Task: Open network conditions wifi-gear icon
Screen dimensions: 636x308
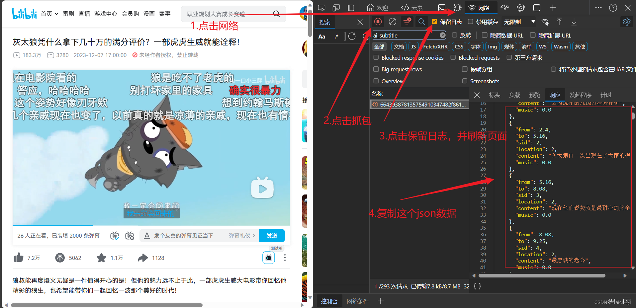Action: [545, 22]
